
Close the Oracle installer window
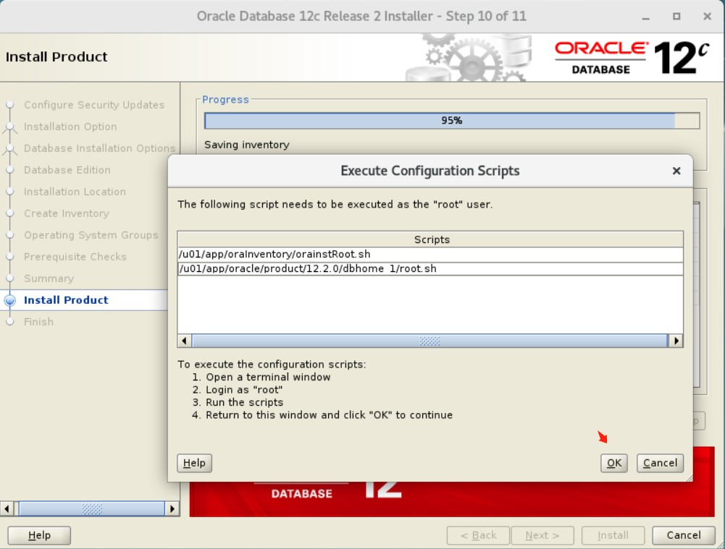tap(707, 17)
